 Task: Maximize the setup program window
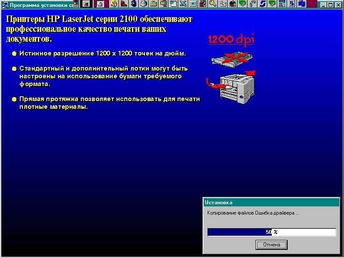[331, 4]
